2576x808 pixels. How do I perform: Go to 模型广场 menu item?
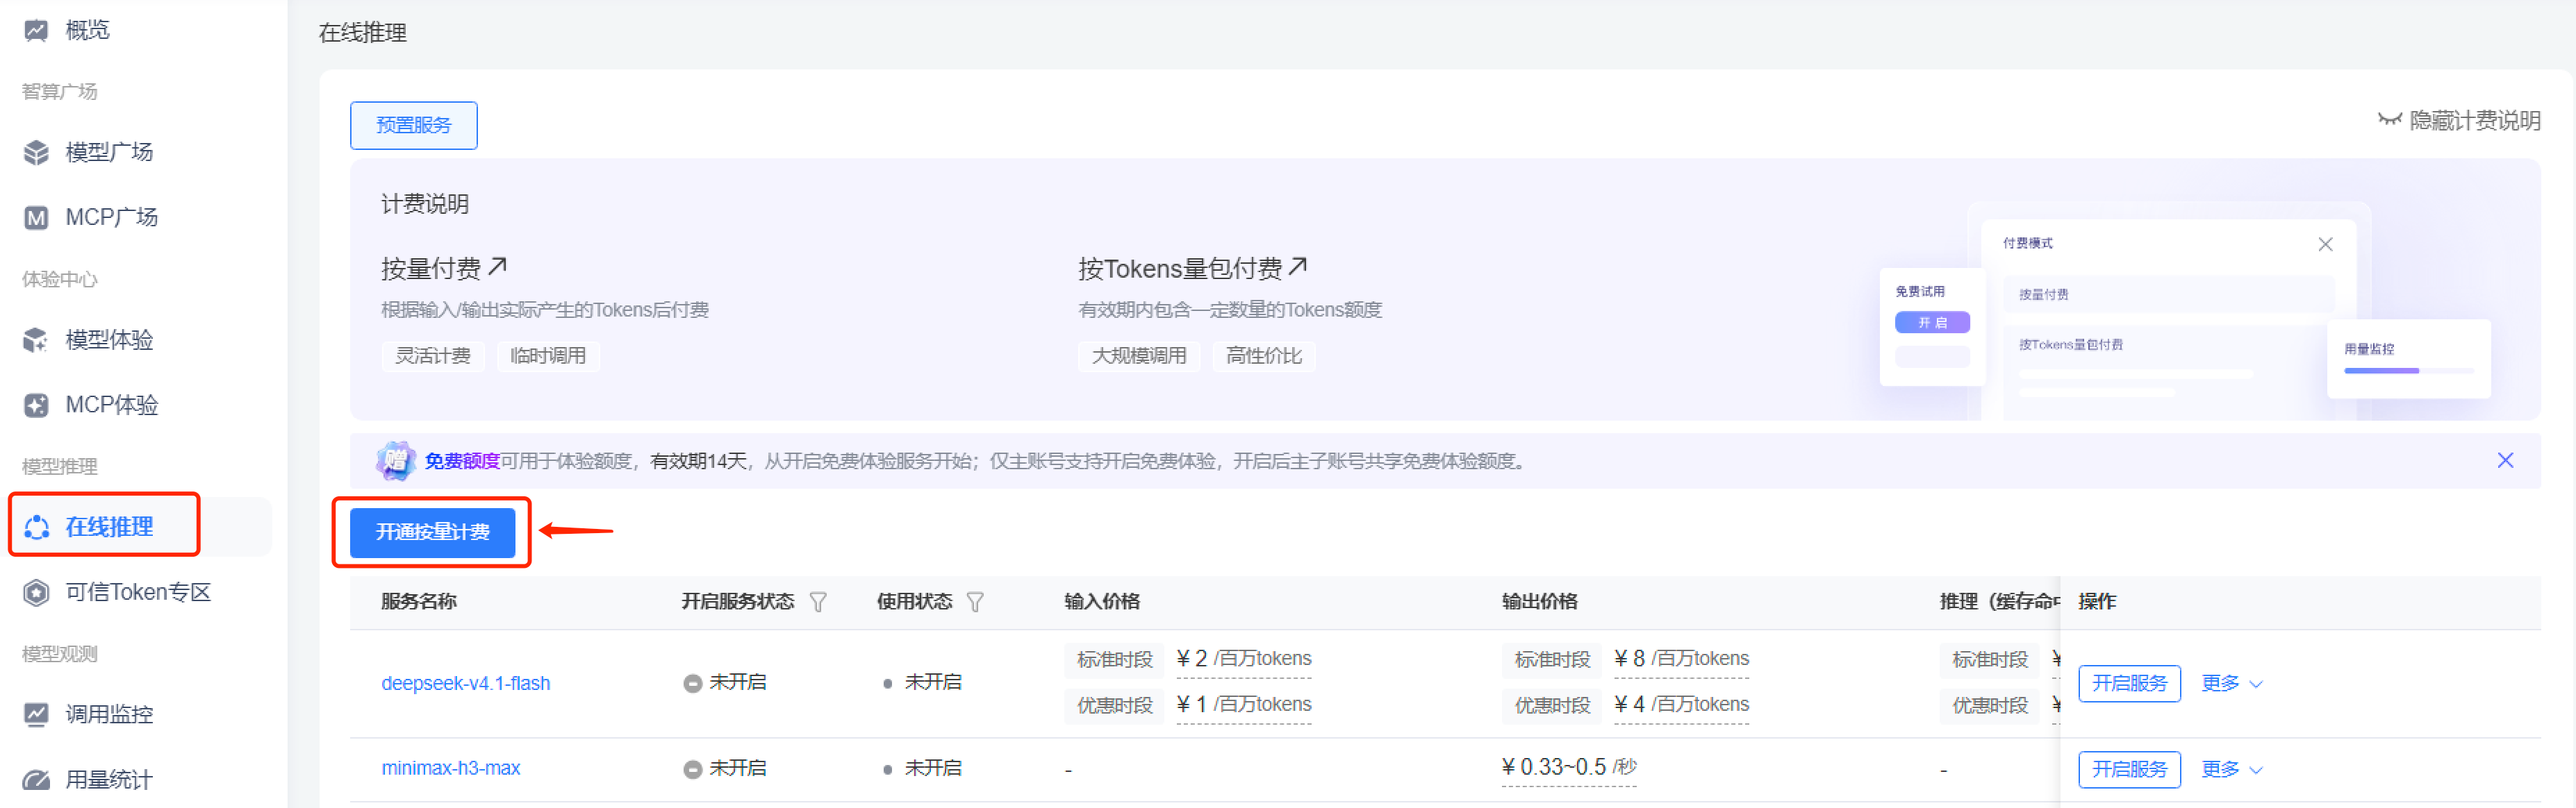(109, 153)
